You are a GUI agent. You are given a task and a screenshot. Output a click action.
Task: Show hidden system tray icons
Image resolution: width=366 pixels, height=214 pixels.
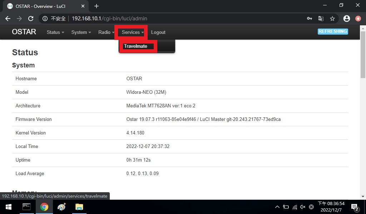(277, 207)
